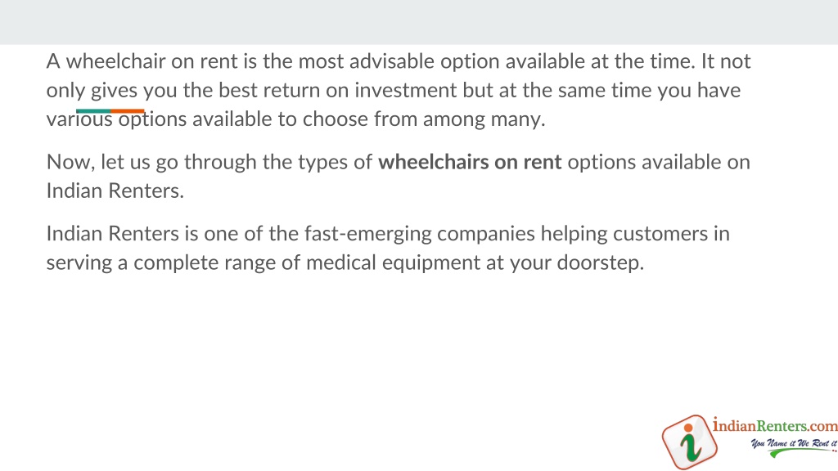This screenshot has height=471, width=838.
Task: Click the phrase 'among many.'
Action: (x=484, y=119)
